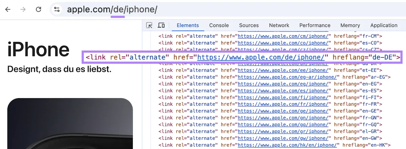Go back to the previous page
406x149 pixels.
click(8, 9)
